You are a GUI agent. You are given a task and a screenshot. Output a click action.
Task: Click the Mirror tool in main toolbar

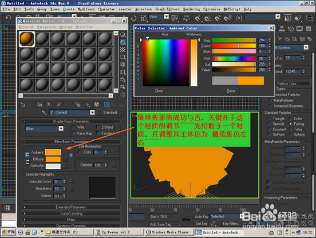click(x=287, y=18)
